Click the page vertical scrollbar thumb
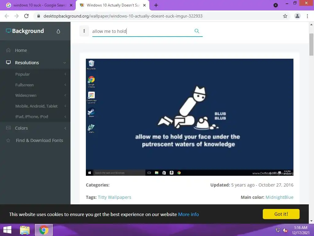 point(311,45)
